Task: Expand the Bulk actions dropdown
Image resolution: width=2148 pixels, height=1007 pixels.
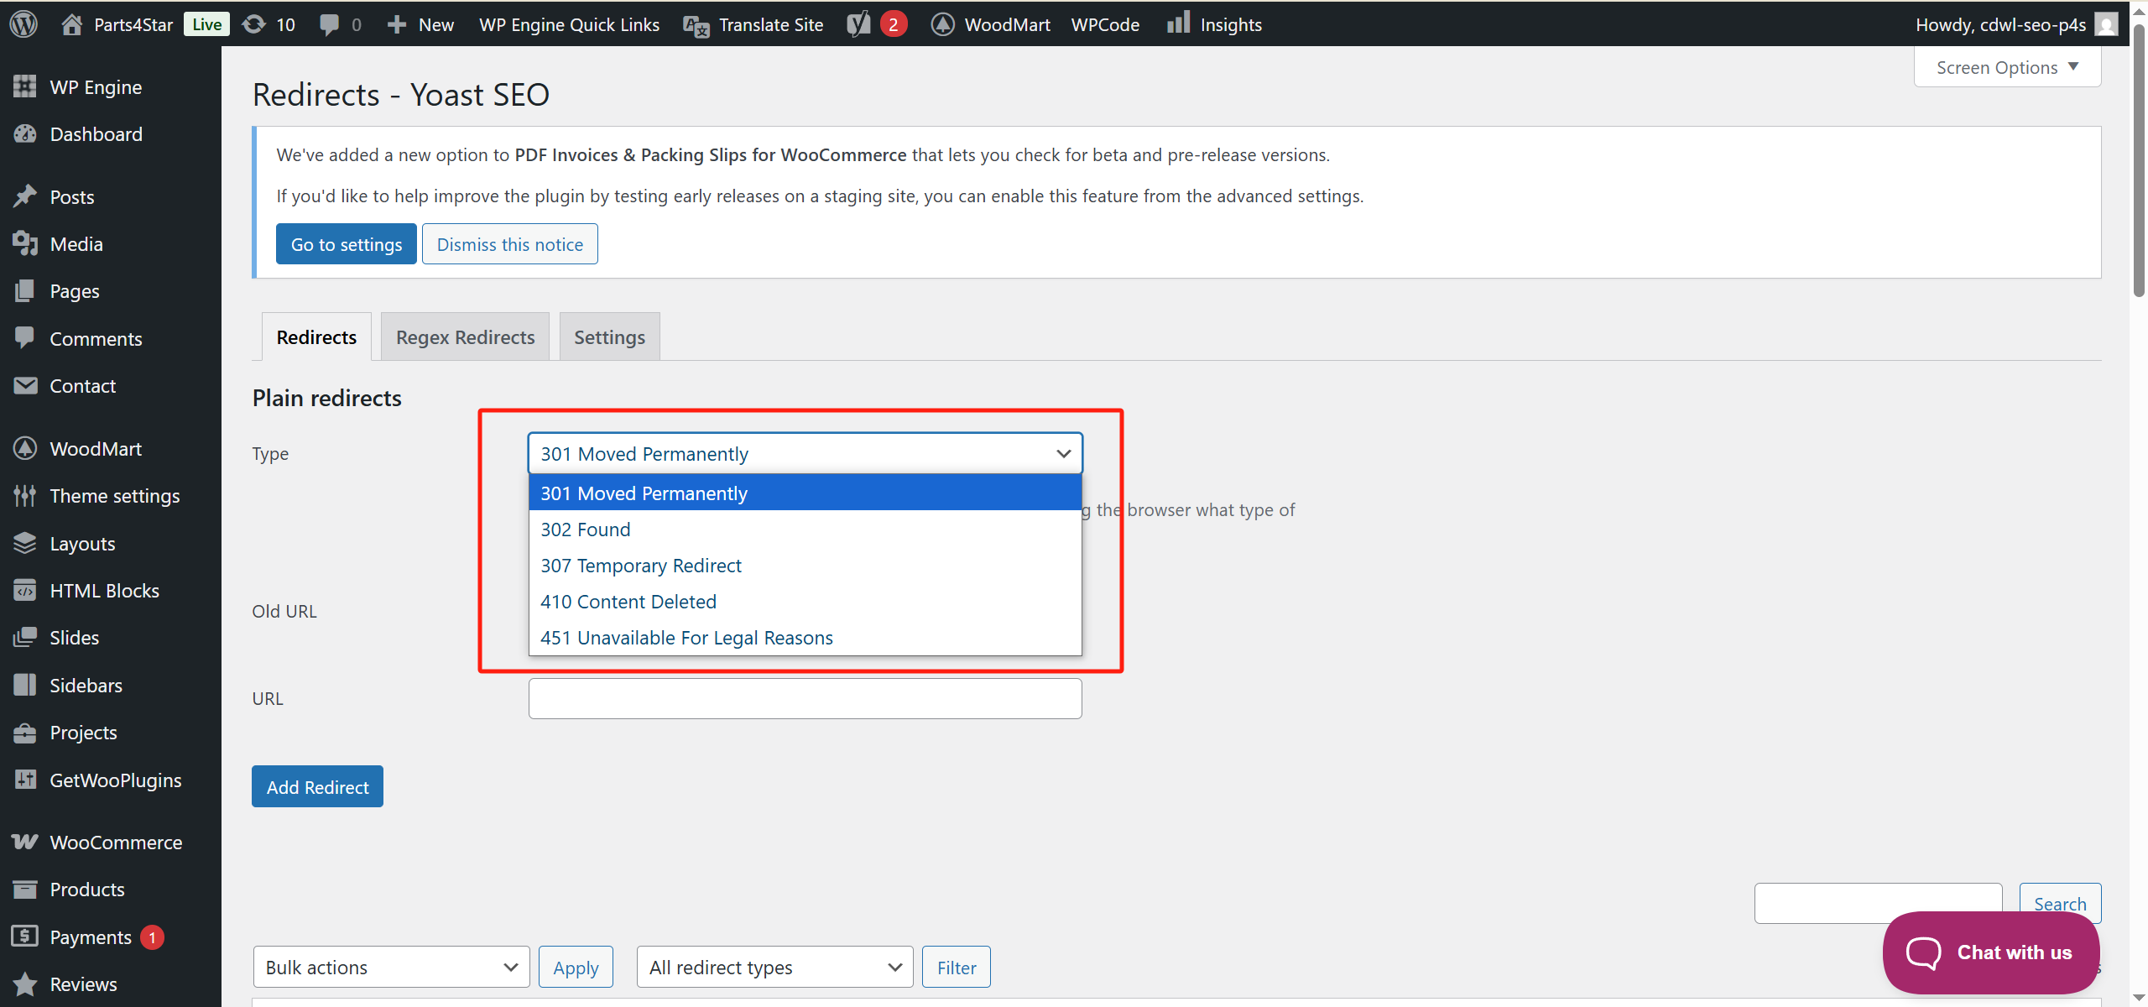Action: tap(391, 967)
